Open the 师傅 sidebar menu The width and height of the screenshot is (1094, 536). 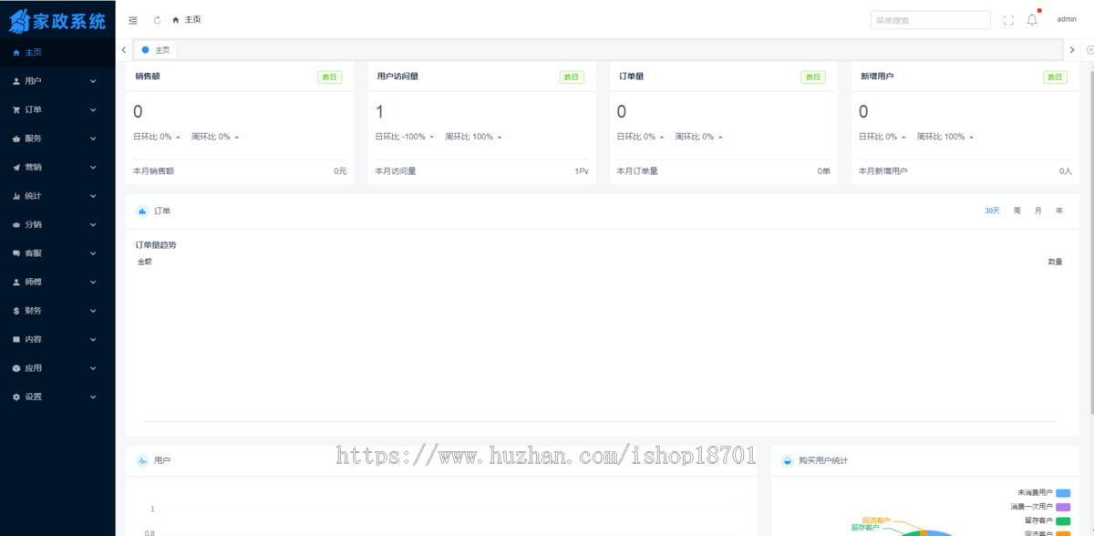click(57, 282)
